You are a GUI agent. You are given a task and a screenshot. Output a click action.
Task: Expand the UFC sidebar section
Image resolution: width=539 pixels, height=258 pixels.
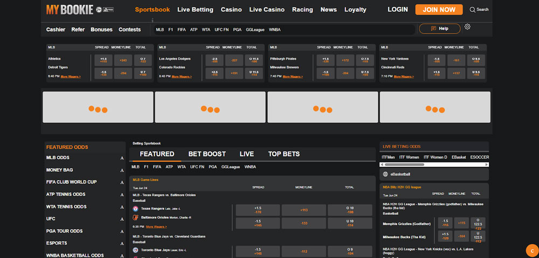coord(122,219)
